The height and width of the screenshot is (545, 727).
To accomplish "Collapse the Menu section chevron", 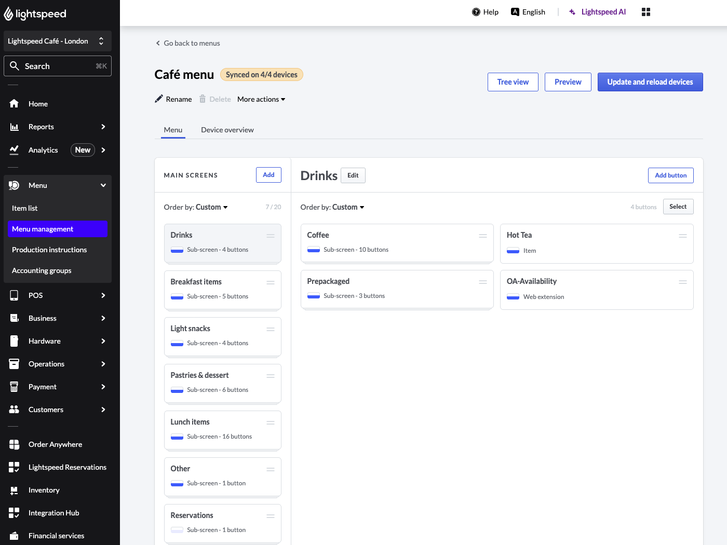I will (103, 185).
